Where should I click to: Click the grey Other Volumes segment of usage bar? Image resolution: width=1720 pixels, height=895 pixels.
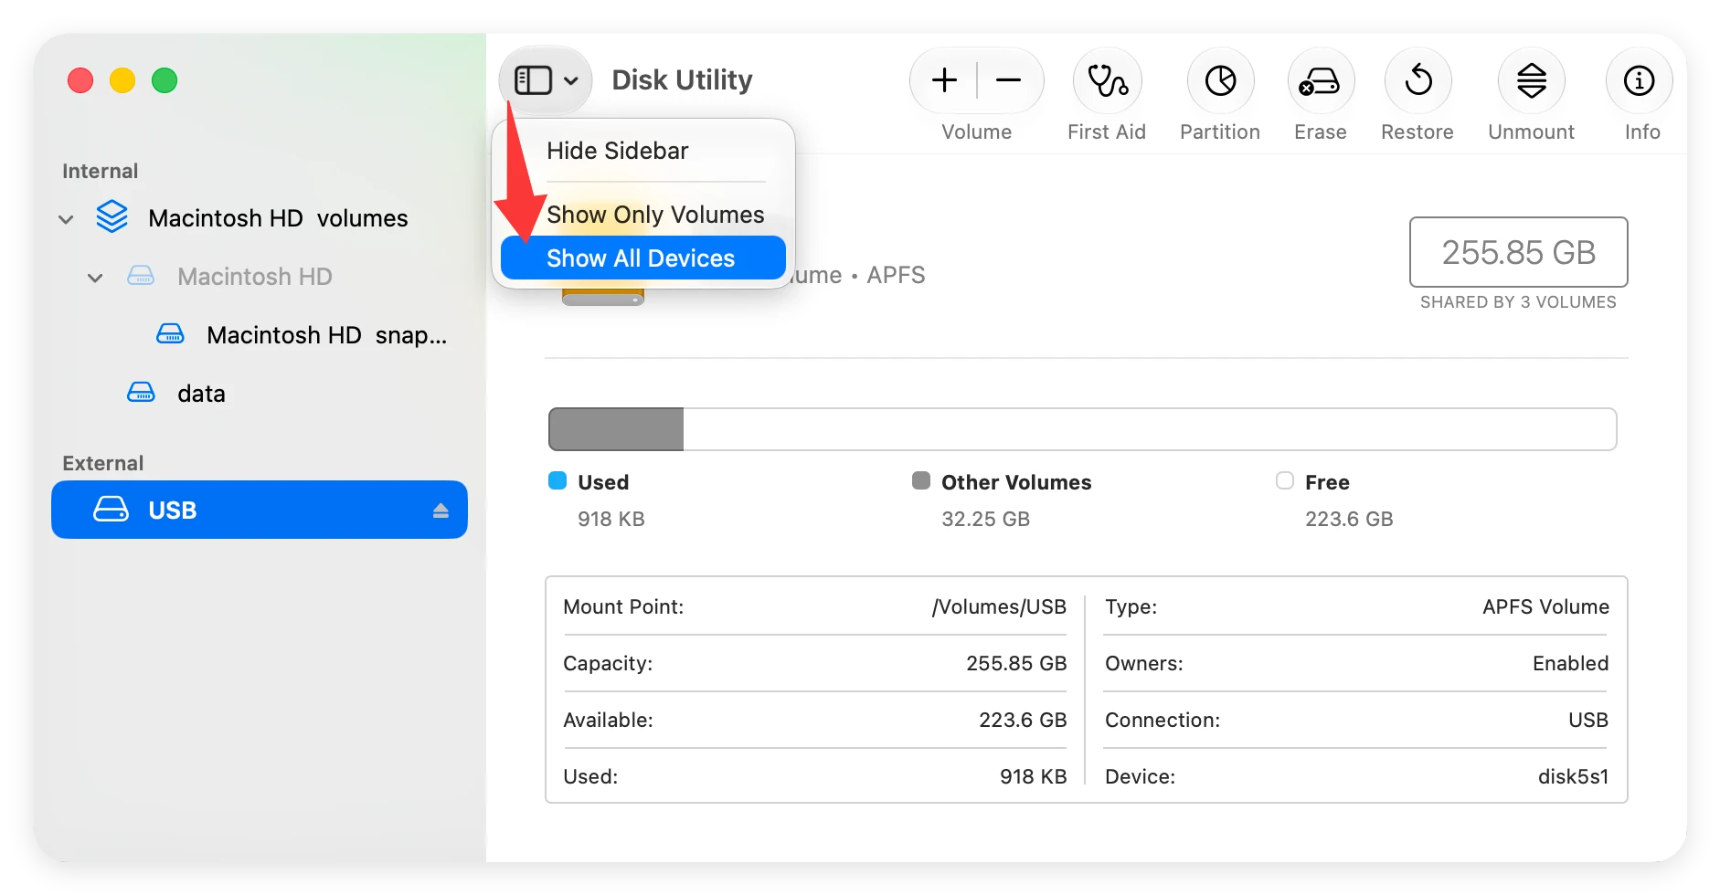point(616,429)
